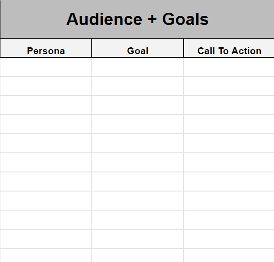The image size is (274, 262).
Task: Click the "Audience + Goals" title cell
Action: click(137, 19)
